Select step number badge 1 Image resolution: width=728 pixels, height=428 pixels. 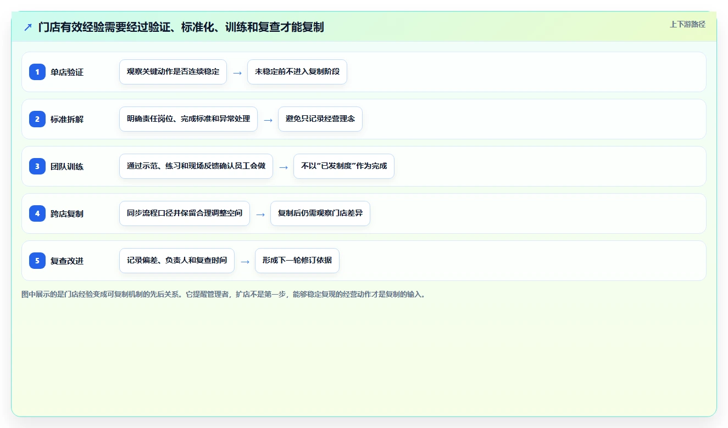(37, 72)
